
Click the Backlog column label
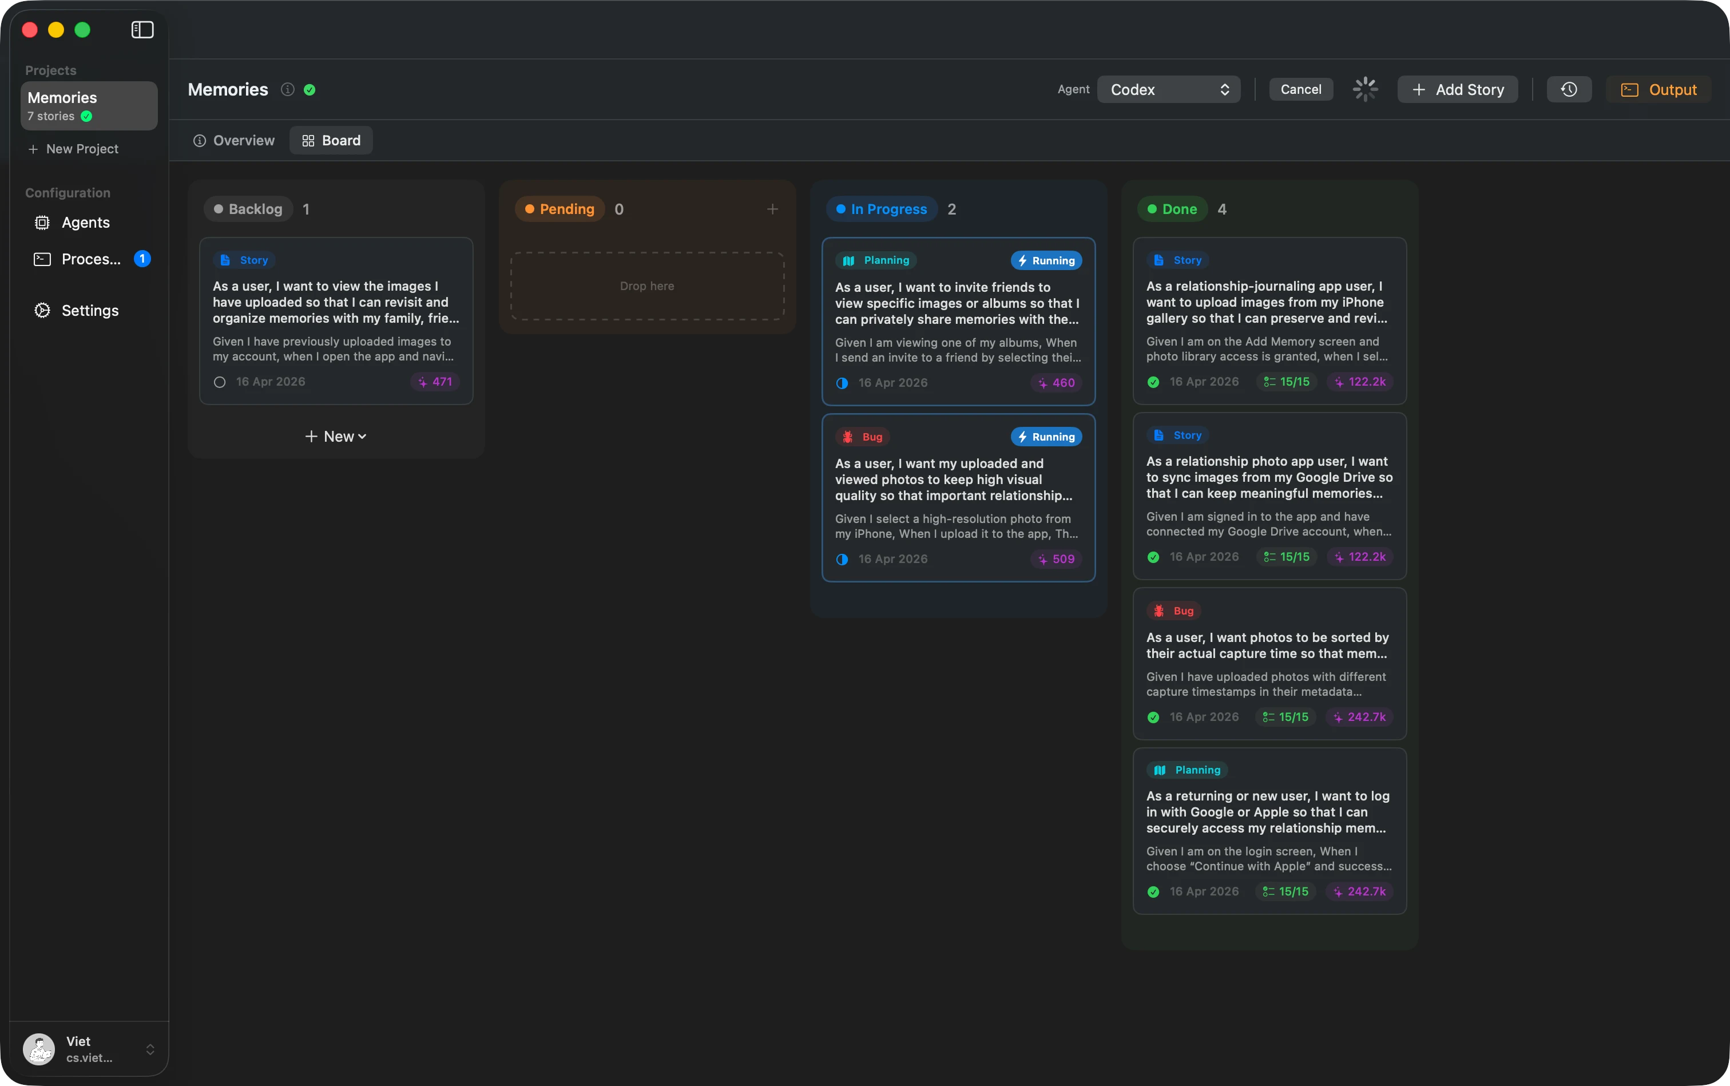tap(248, 209)
